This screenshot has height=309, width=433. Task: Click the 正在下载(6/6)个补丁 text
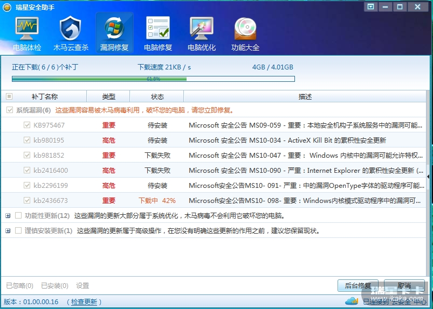click(45, 67)
